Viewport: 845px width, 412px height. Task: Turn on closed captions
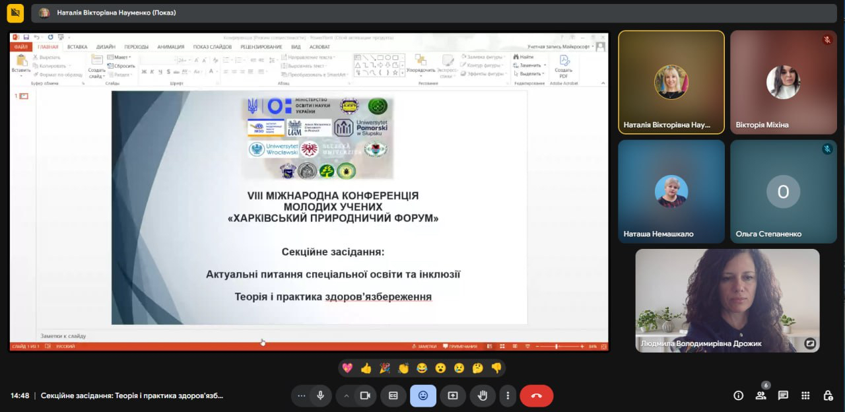393,395
